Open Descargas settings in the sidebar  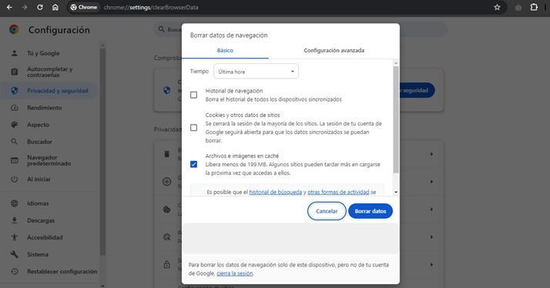click(x=41, y=220)
